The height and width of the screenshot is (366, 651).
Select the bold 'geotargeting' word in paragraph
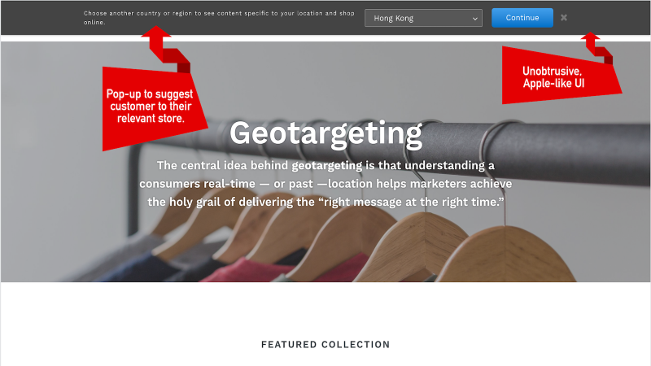327,166
